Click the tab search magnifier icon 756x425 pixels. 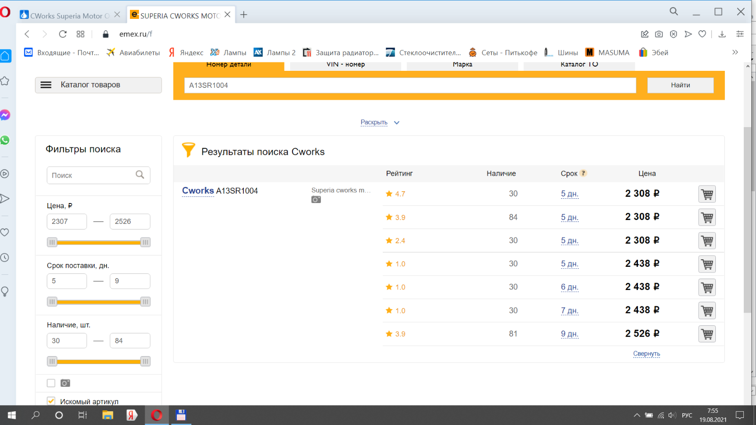[x=674, y=12]
